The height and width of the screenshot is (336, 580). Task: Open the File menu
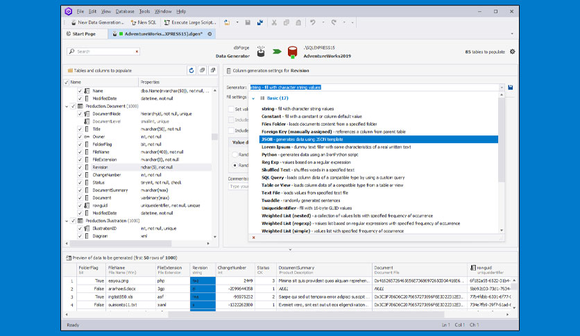click(x=80, y=12)
